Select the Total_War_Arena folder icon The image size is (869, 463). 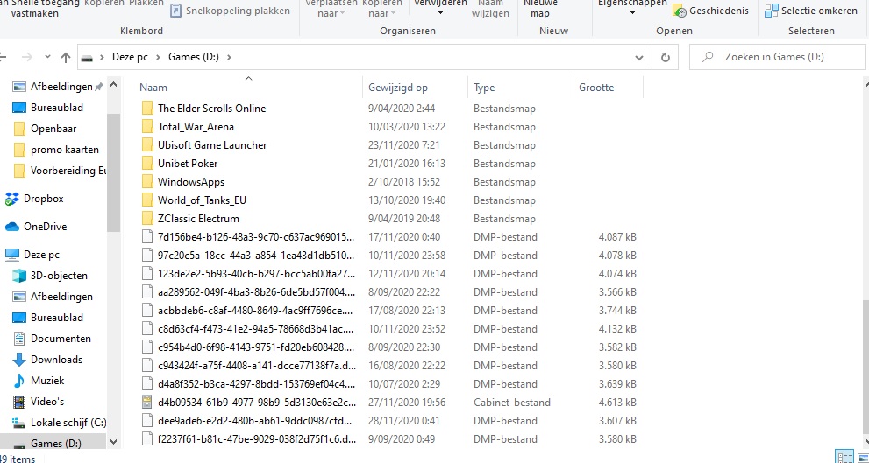click(147, 127)
